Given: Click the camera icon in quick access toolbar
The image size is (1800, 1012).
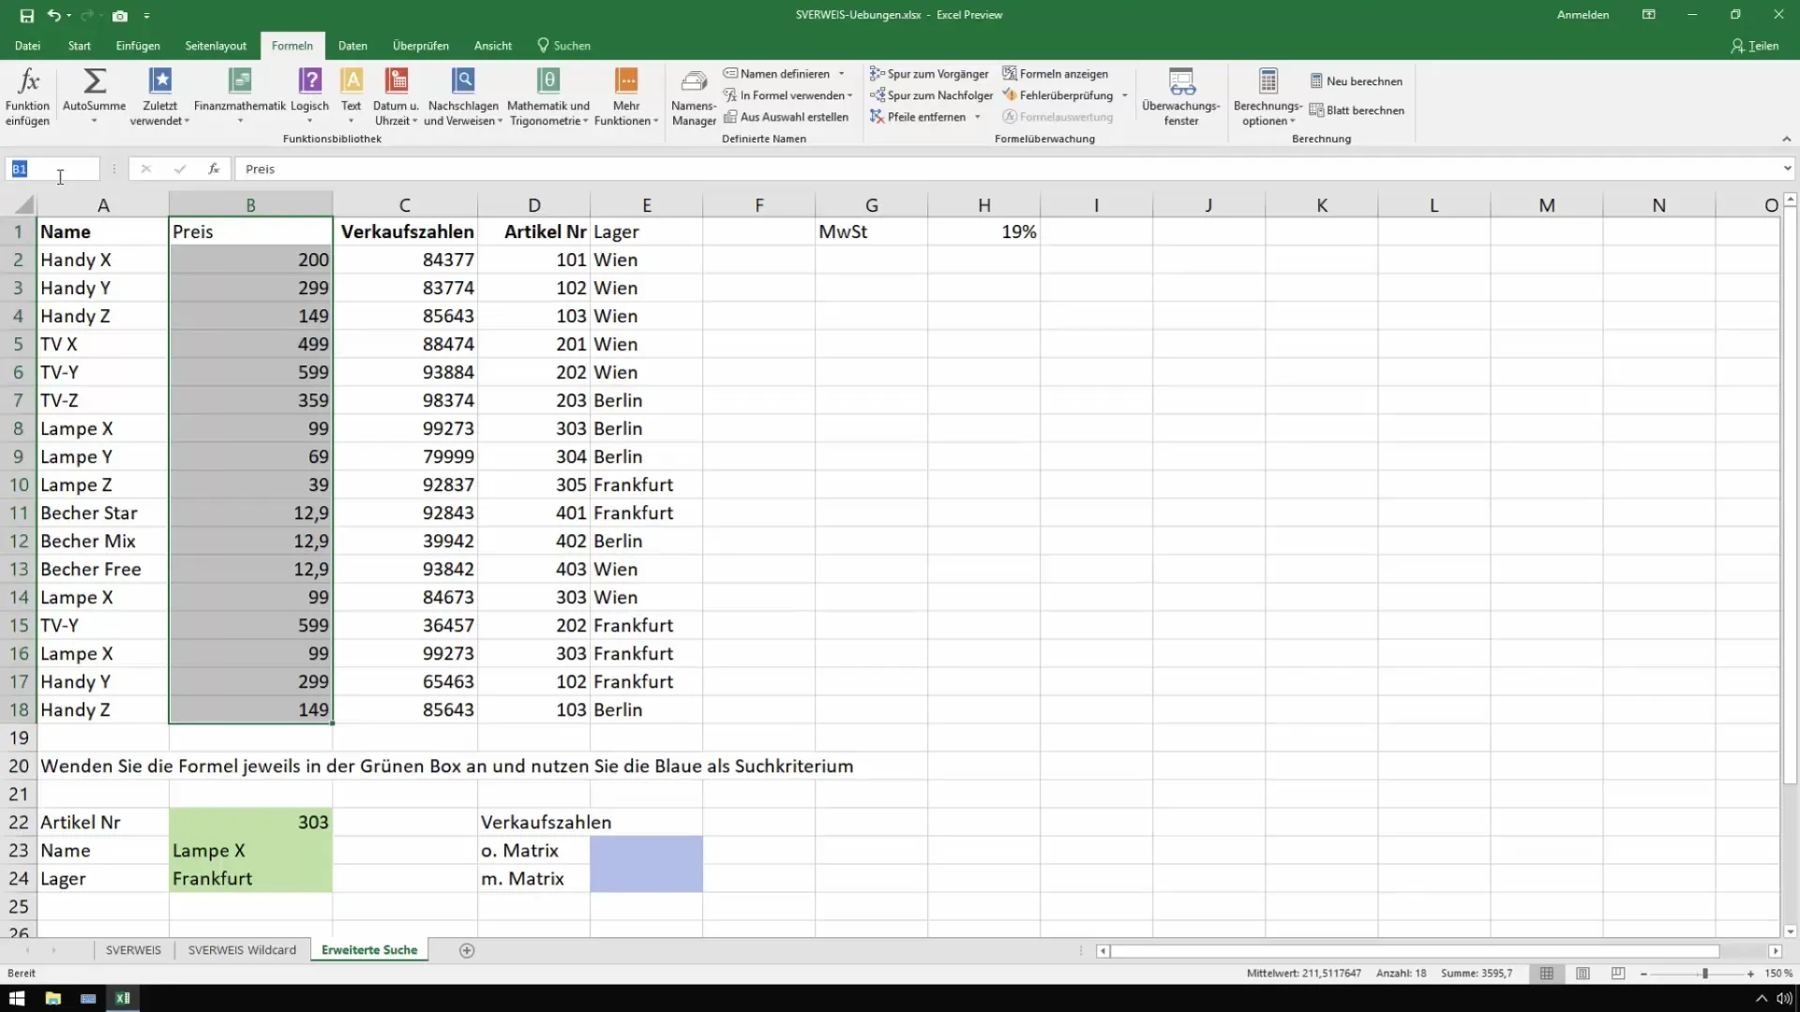Looking at the screenshot, I should point(119,15).
